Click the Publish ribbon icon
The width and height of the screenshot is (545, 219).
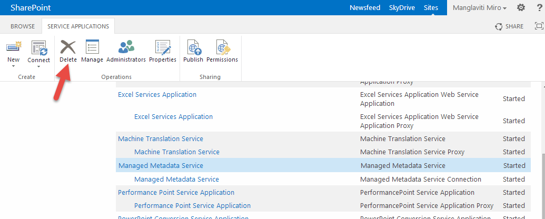coord(194,47)
